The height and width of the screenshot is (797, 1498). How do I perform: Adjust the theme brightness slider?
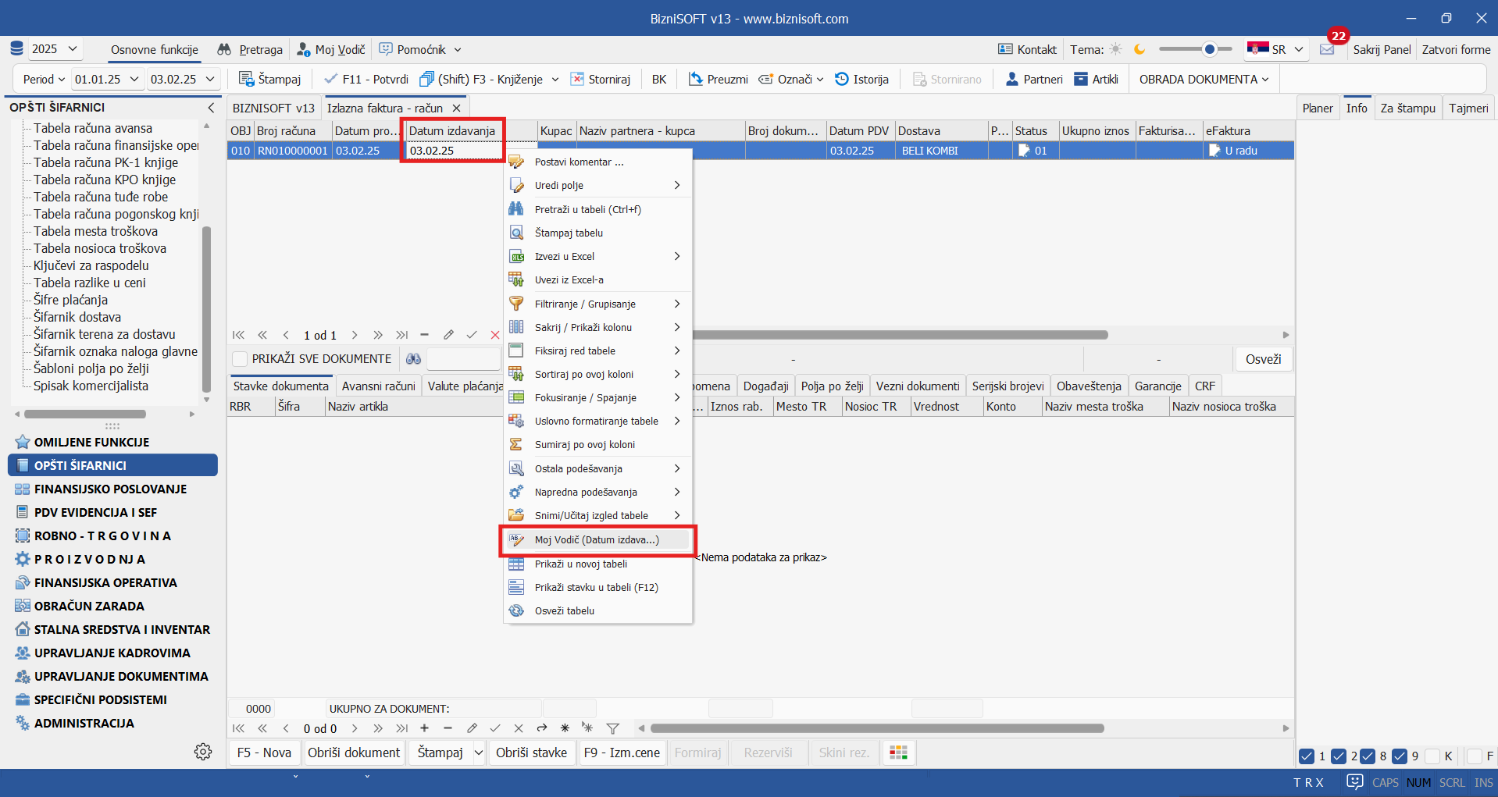1209,49
